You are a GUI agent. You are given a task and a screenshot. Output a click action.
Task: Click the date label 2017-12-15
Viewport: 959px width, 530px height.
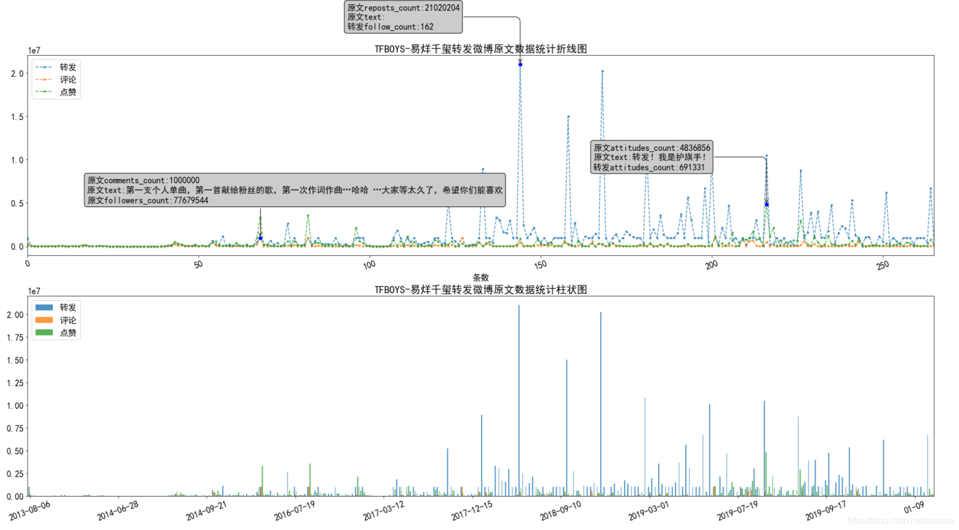tap(472, 510)
